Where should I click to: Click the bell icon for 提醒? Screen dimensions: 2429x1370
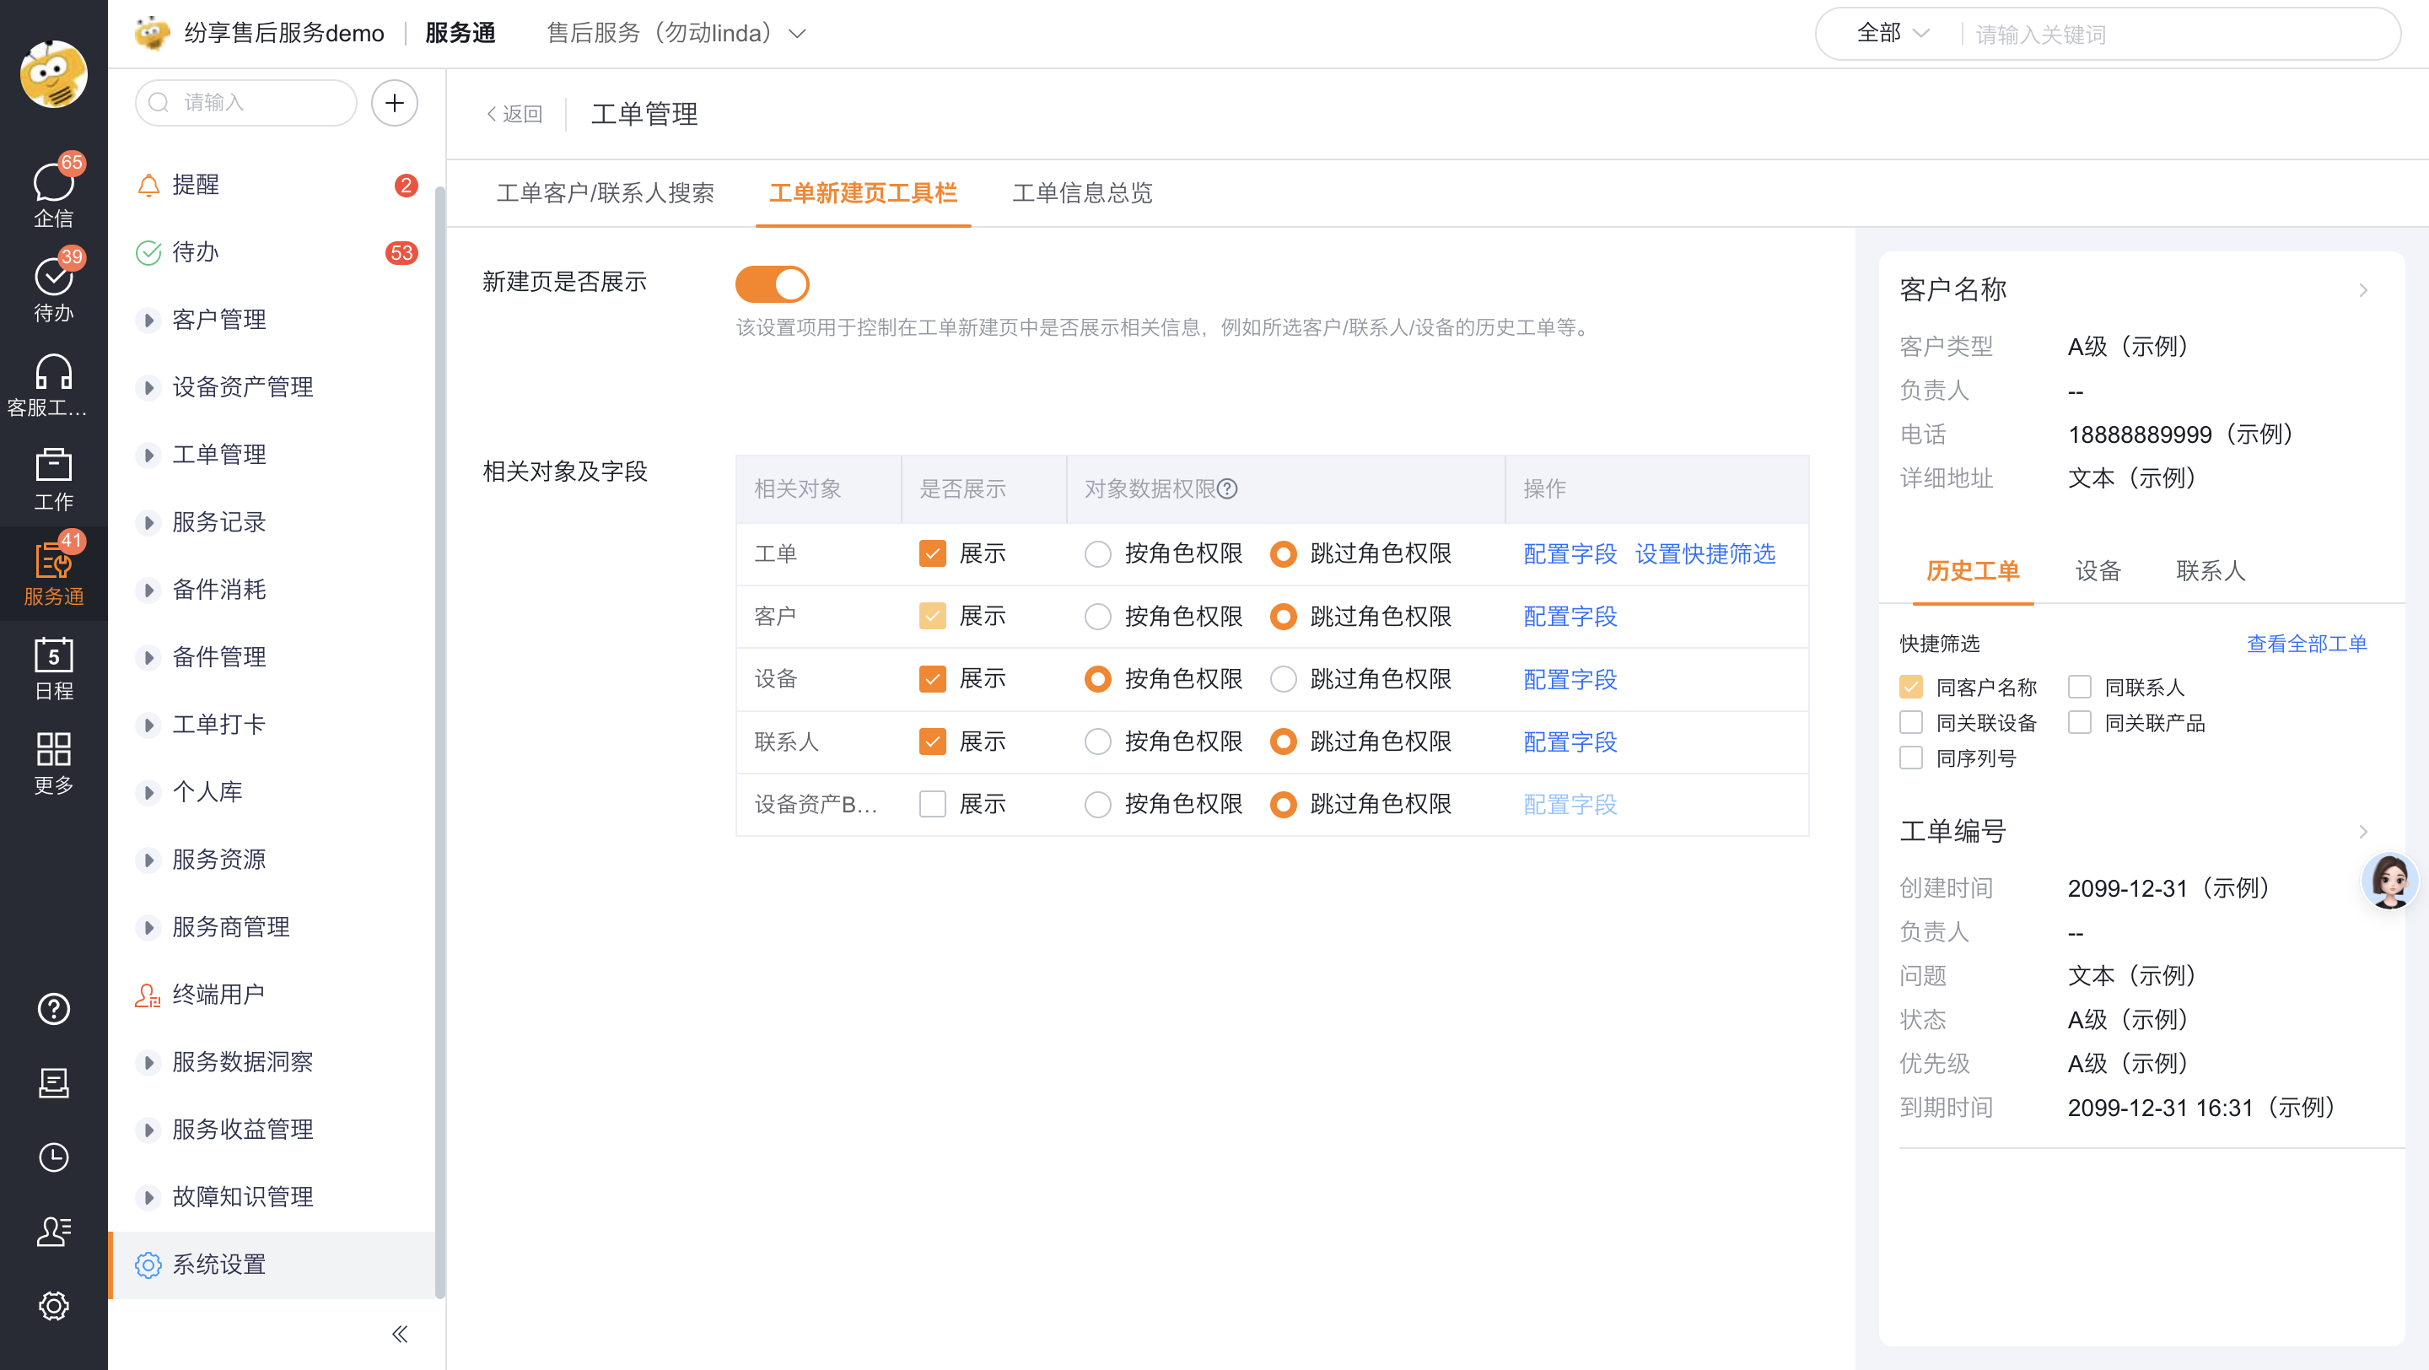pyautogui.click(x=148, y=185)
